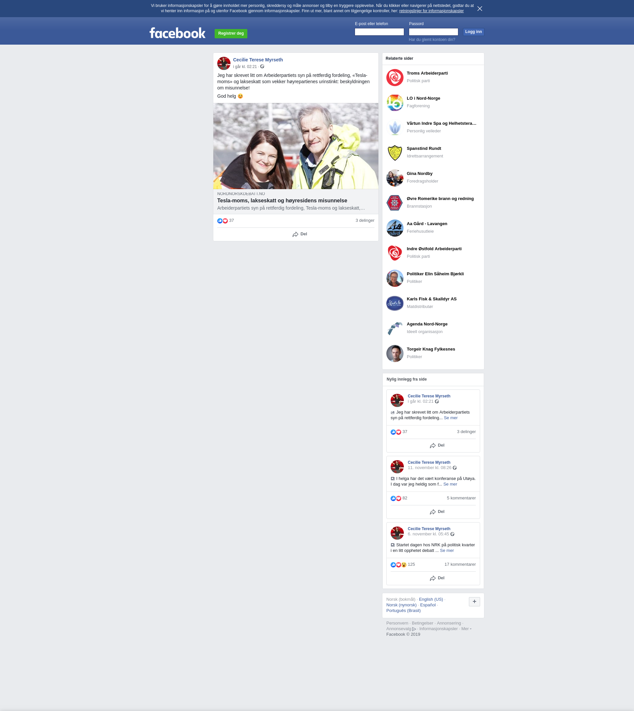Open Torgeir Knag Fylkesnes page name
This screenshot has width=634, height=711.
(431, 349)
